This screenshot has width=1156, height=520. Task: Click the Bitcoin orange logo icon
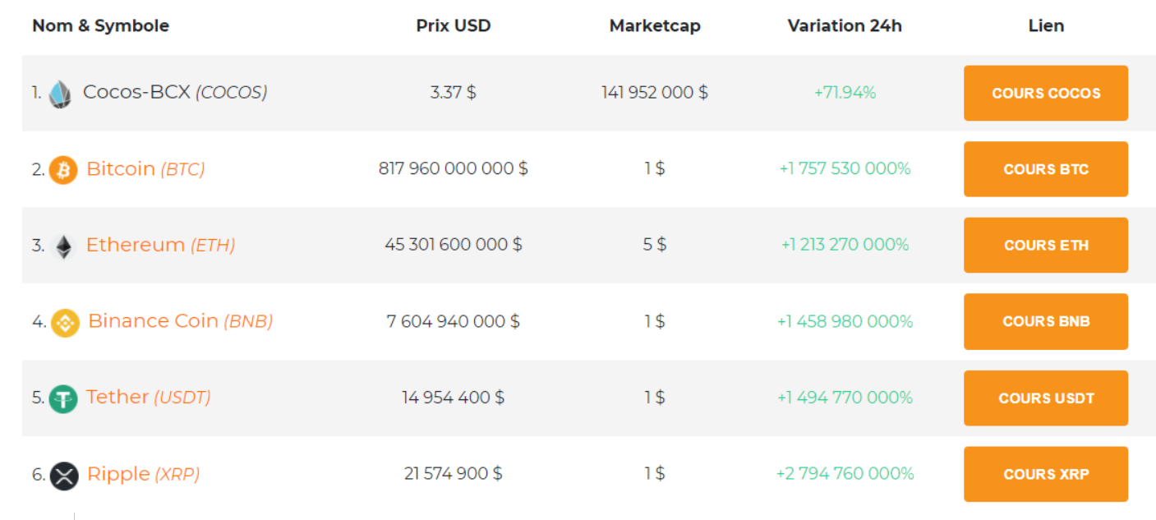63,169
